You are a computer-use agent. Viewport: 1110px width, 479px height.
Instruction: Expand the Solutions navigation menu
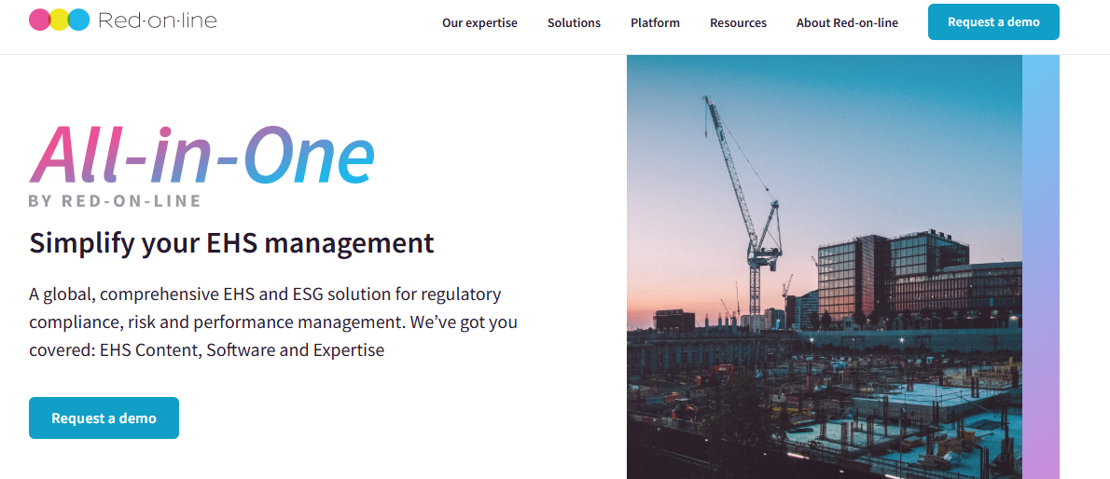tap(574, 22)
